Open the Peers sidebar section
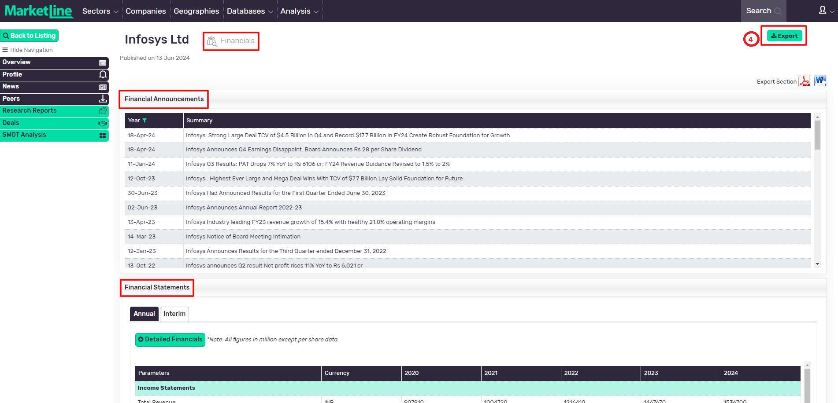 tap(54, 99)
